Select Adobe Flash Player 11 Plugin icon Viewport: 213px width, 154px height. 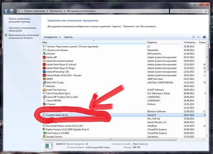44,68
